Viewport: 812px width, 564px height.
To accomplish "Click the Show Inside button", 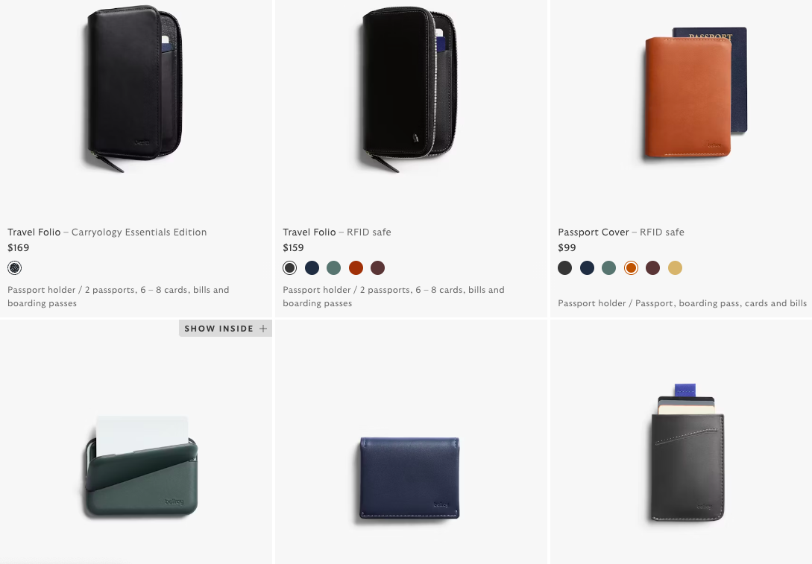I will click(x=225, y=329).
